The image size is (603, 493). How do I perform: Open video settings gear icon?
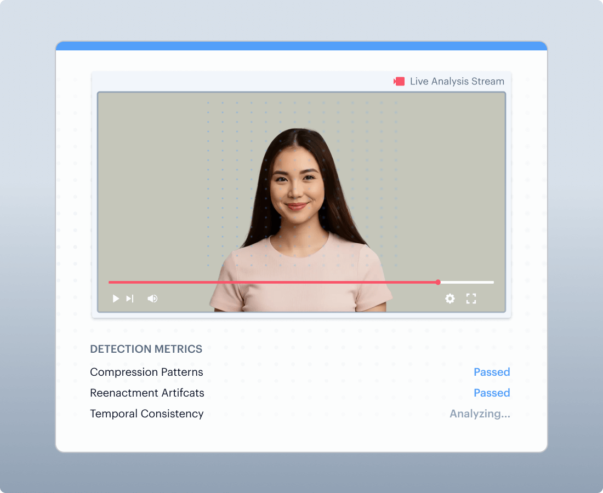(450, 299)
